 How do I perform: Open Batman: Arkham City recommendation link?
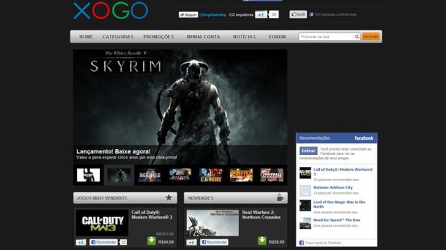[333, 187]
